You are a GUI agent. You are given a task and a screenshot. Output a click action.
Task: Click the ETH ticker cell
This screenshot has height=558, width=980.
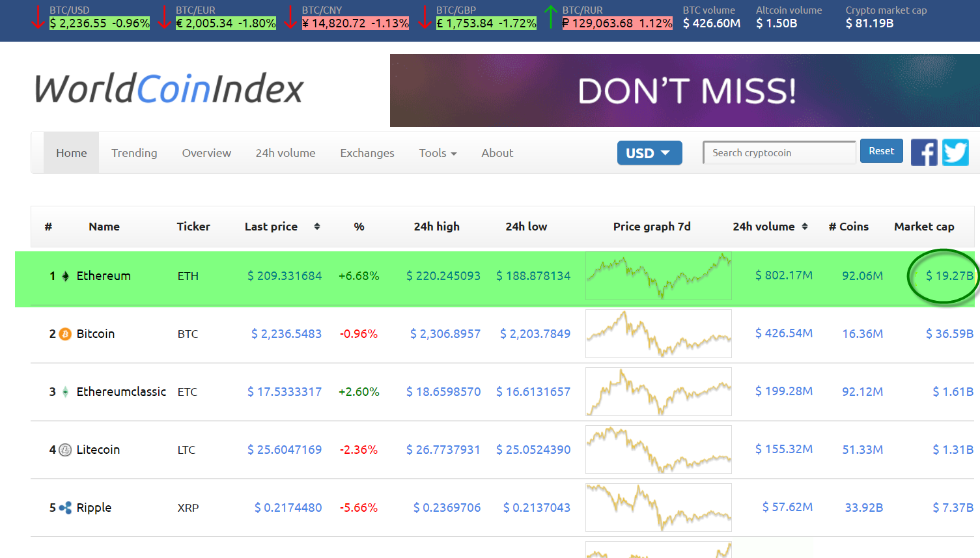(188, 276)
